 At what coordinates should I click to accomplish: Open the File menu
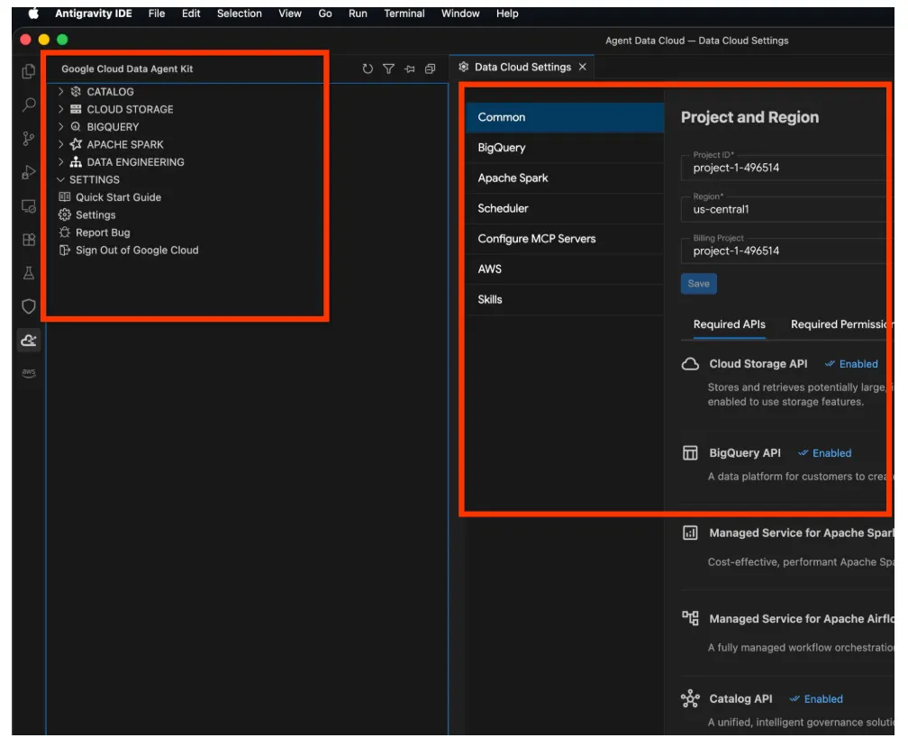[x=157, y=14]
